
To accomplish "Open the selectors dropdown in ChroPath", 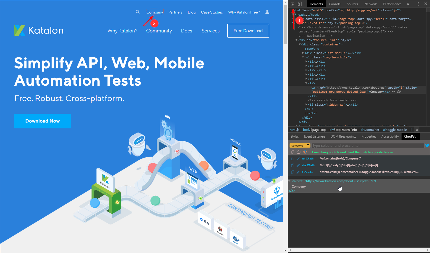I will coord(300,145).
